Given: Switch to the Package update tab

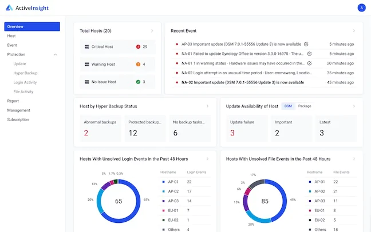Looking at the screenshot, I should 305,106.
